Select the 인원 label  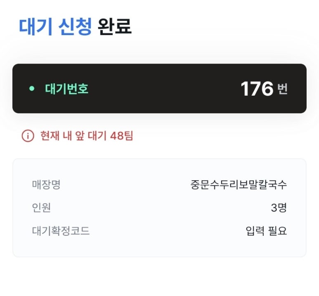tap(41, 208)
